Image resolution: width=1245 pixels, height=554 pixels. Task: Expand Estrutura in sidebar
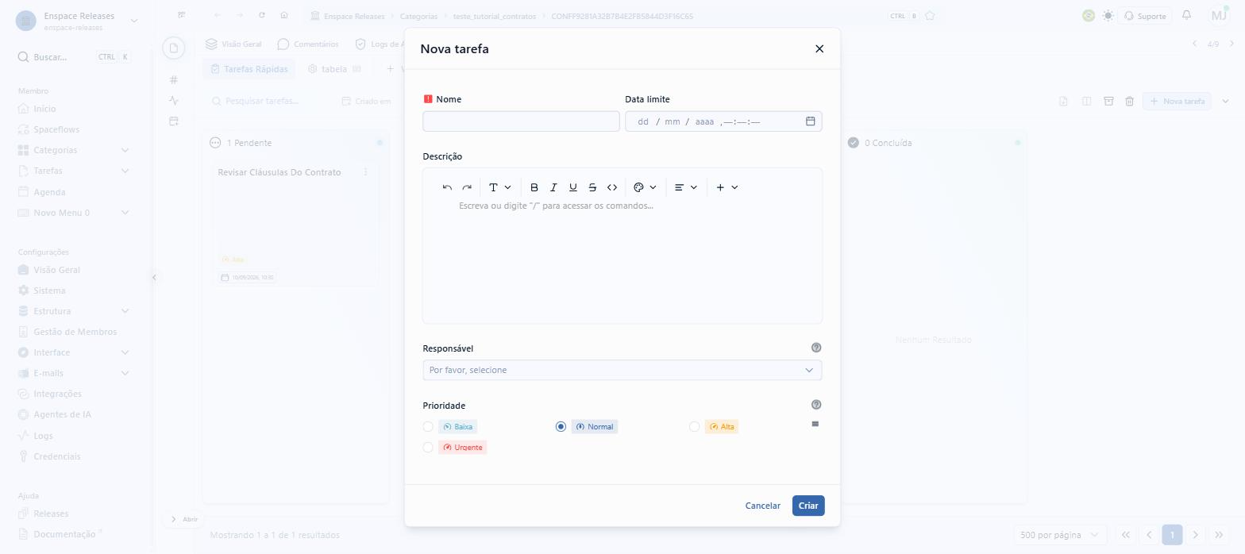click(x=125, y=311)
